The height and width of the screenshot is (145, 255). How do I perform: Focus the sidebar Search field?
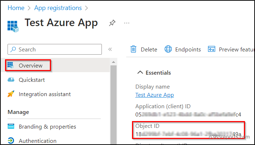pyautogui.click(x=55, y=49)
